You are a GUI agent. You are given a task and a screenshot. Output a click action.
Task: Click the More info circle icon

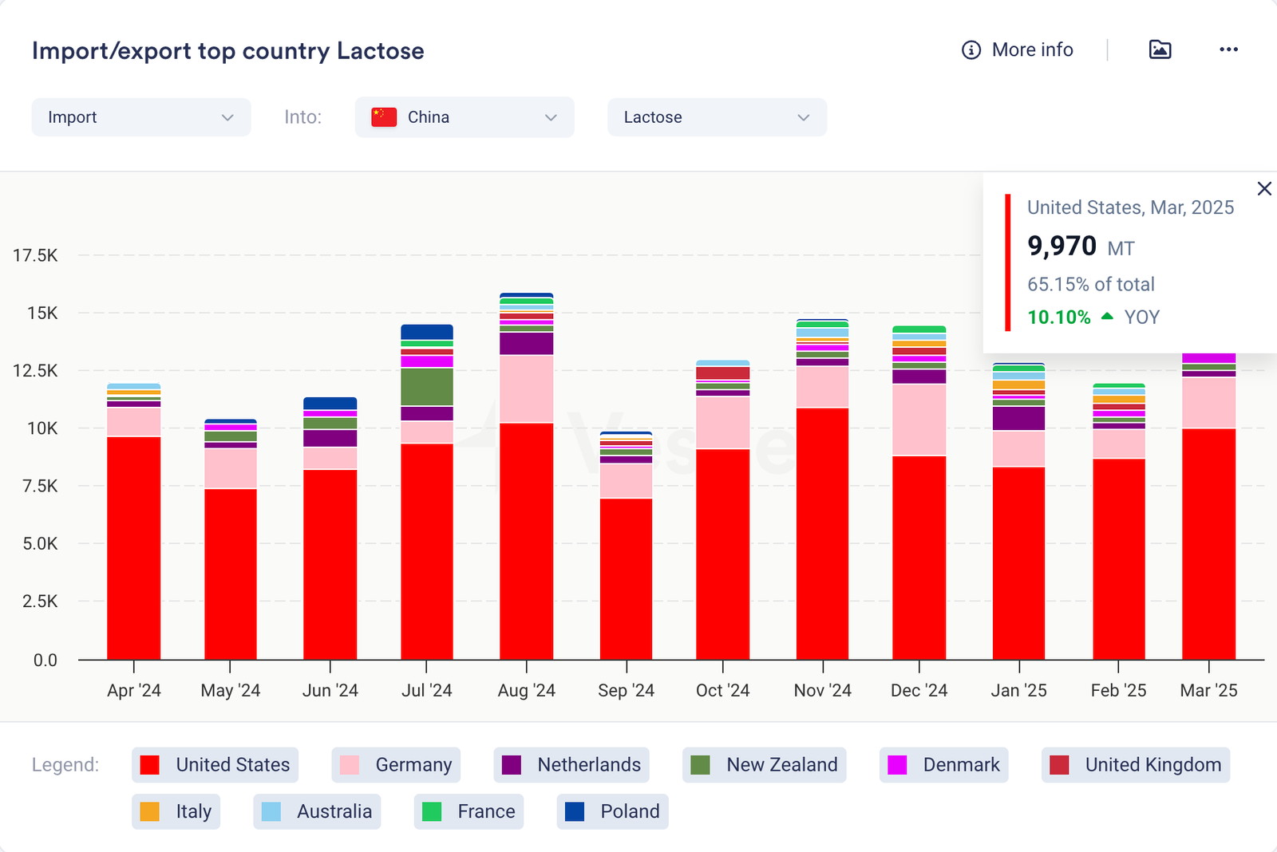pos(971,50)
